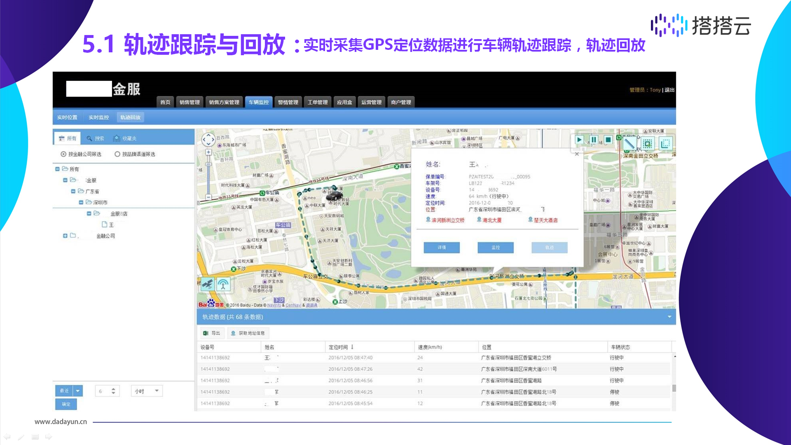This screenshot has height=445, width=791.
Task: Click the Excel export icon
Action: click(x=206, y=333)
